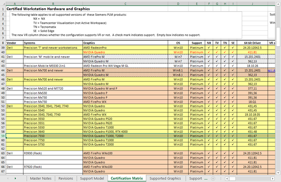Click cell 'AMD Radeon Pro WX Vega M GL'
Image resolution: width=281 pixels, height=182 pixels.
125,66
